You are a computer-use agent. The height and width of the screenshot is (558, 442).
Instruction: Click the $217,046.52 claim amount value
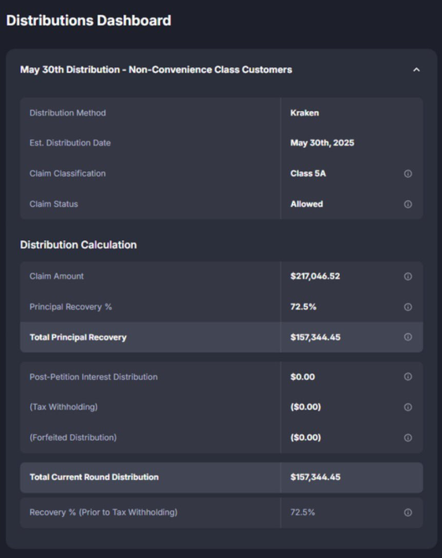[315, 276]
